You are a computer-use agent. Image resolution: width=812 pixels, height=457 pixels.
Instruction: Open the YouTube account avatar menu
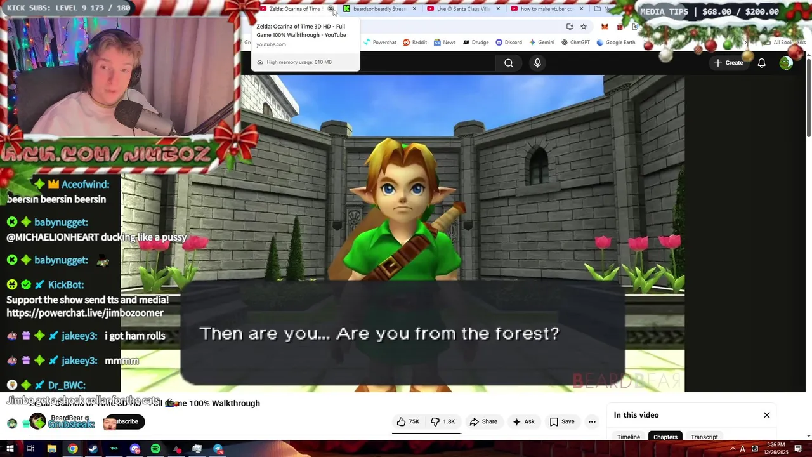(786, 63)
